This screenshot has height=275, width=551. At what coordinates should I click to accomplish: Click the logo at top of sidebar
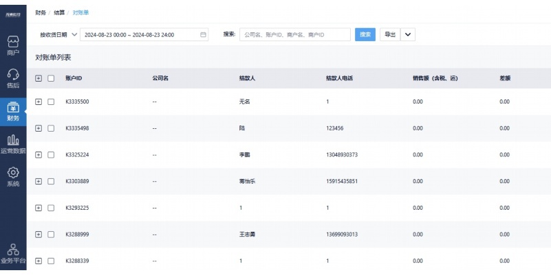point(13,14)
